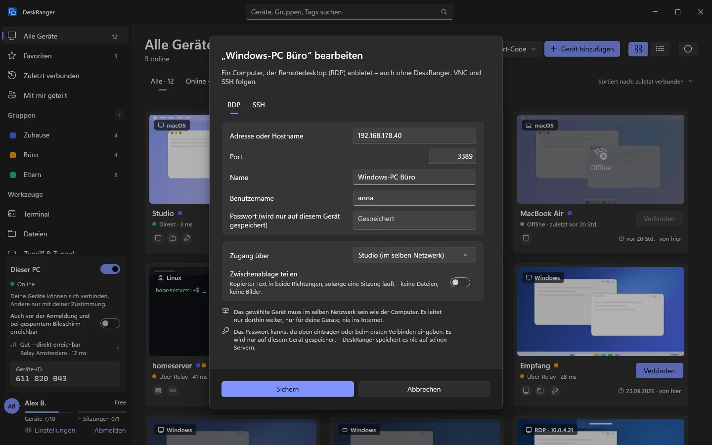The width and height of the screenshot is (712, 445).
Task: Click the Benutzername field containing anna
Action: click(x=414, y=198)
